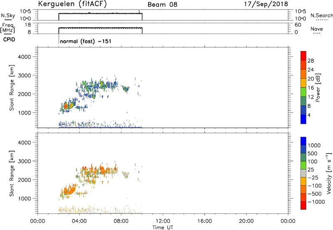Viewport: 333px width, 230px height.
Task: Click the Slant Range label of velocity panel
Action: click(12, 174)
